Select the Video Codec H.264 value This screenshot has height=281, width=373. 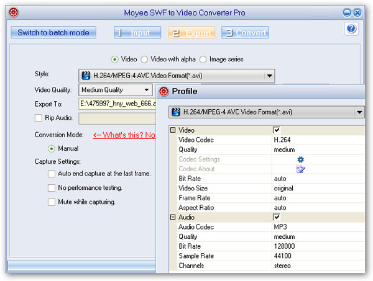(x=282, y=140)
